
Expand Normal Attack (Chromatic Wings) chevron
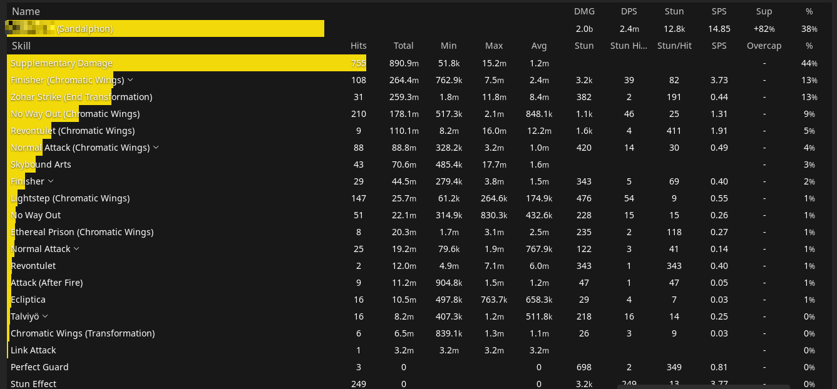[156, 148]
